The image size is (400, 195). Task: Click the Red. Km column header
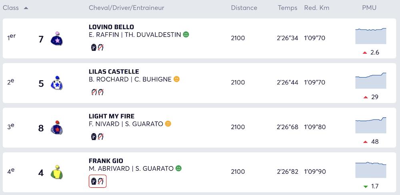(x=317, y=8)
